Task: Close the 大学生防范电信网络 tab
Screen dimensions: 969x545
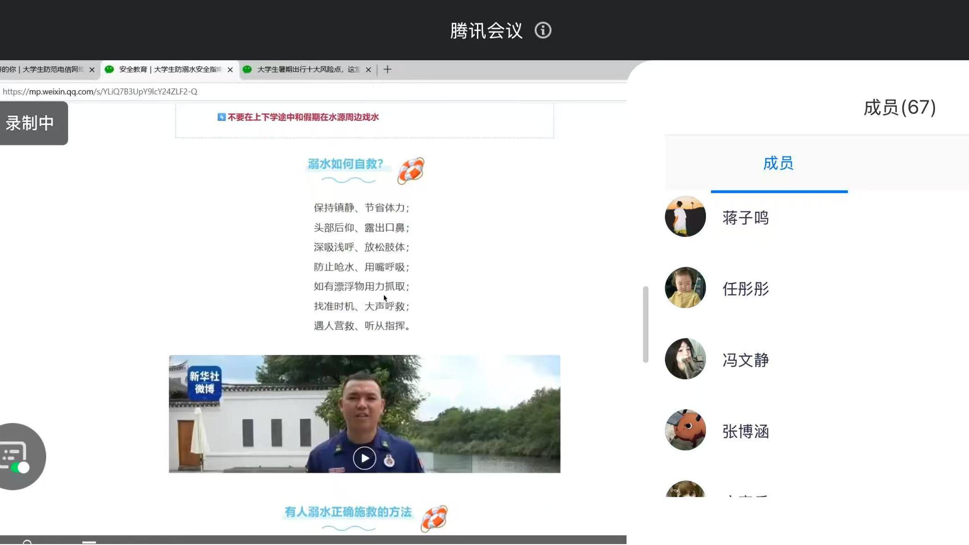Action: pos(92,70)
